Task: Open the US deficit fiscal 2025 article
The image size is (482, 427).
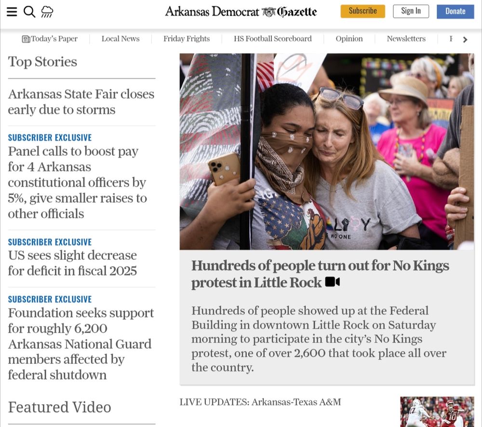Action: pyautogui.click(x=73, y=263)
